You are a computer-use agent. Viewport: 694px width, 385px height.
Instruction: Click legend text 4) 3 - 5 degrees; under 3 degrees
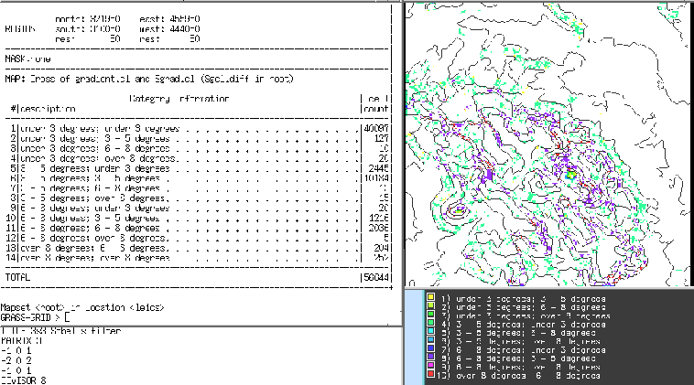pos(524,325)
